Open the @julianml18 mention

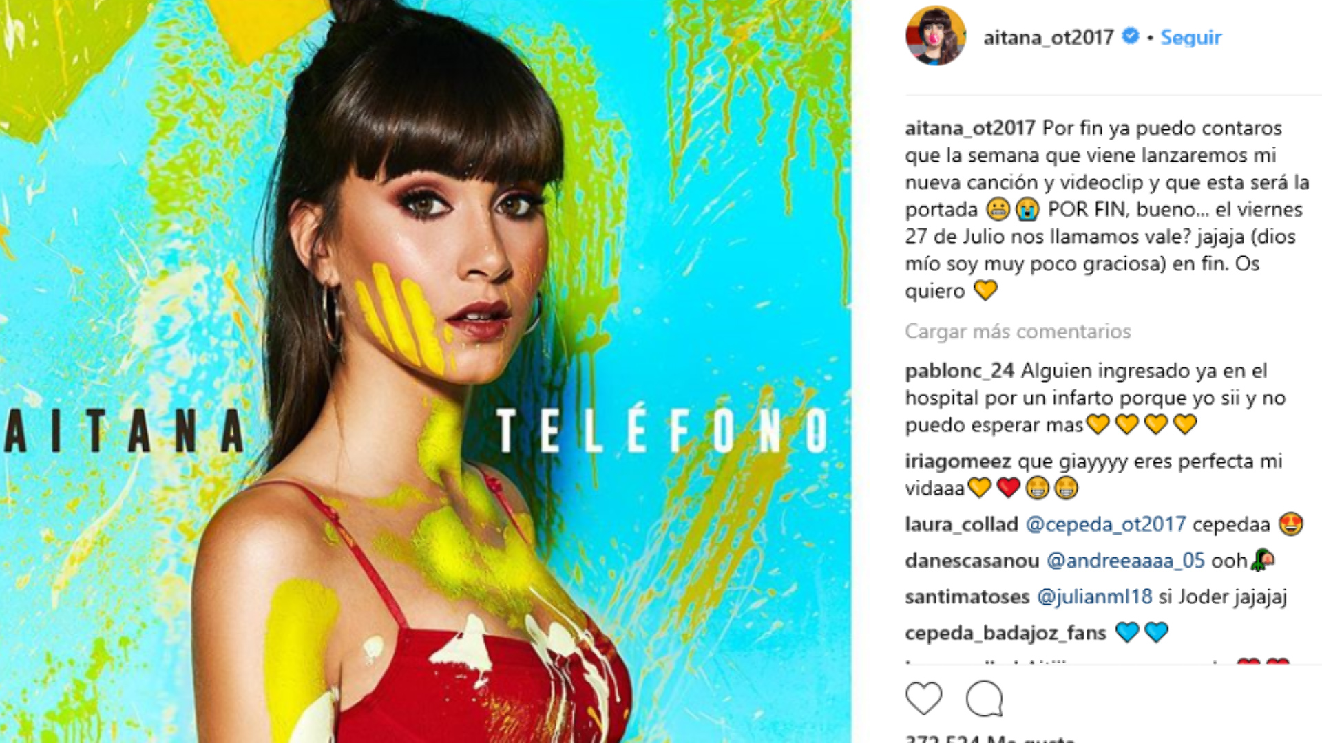[x=1095, y=596]
